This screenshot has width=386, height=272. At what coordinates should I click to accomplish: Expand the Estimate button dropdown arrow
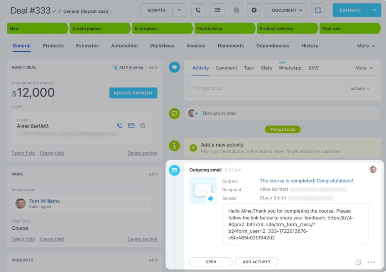tap(374, 10)
